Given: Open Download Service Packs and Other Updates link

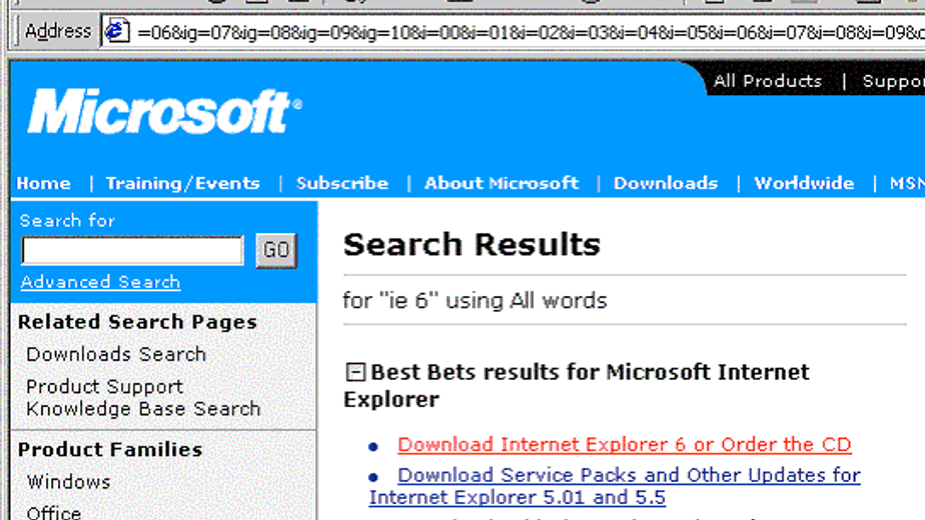Looking at the screenshot, I should coord(628,476).
